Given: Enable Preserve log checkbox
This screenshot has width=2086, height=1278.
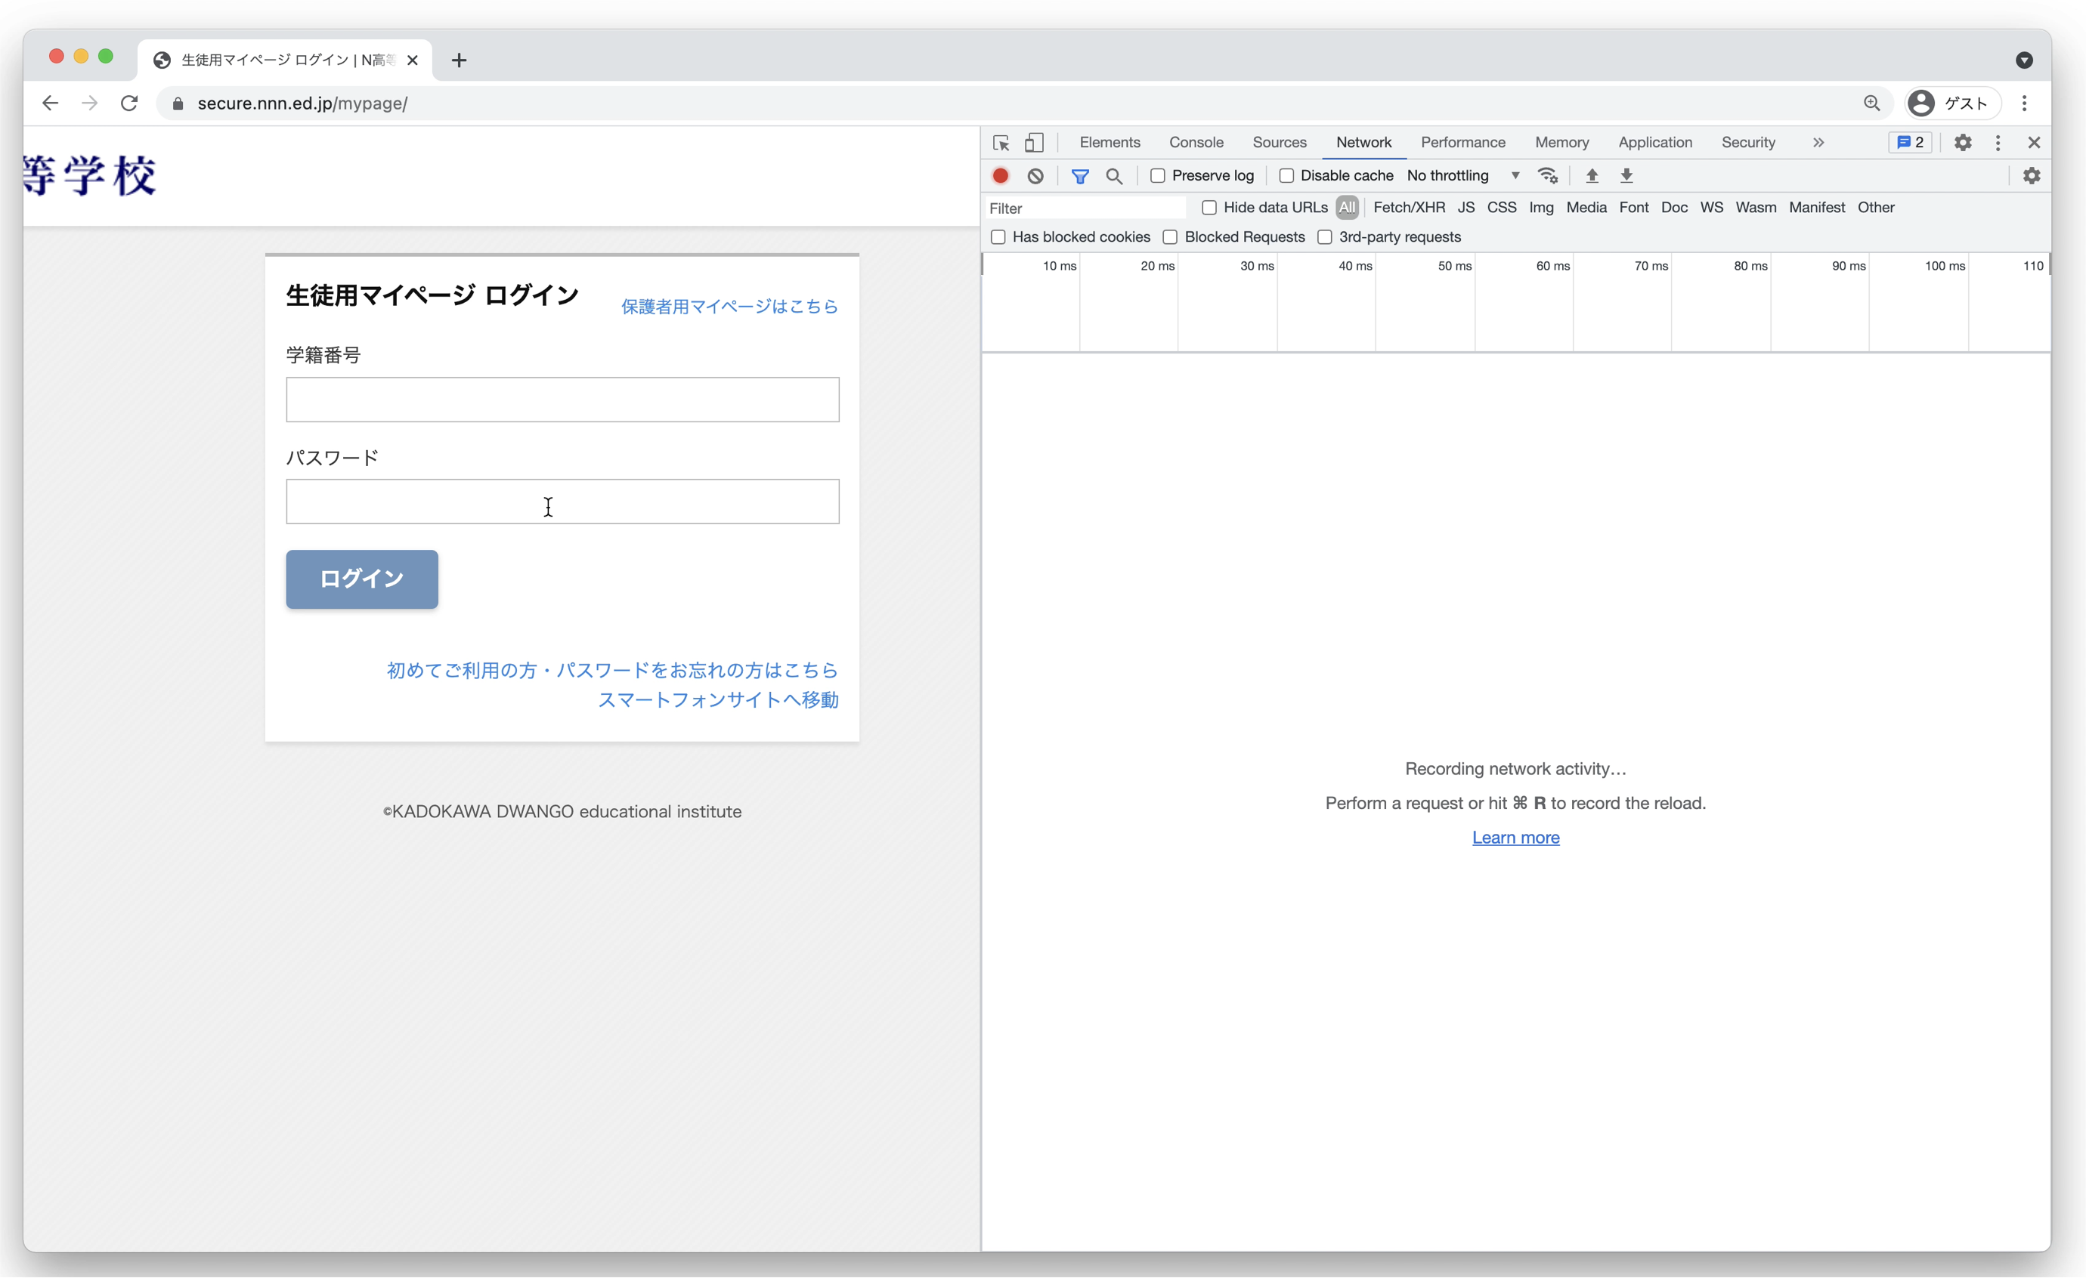Looking at the screenshot, I should coord(1157,176).
